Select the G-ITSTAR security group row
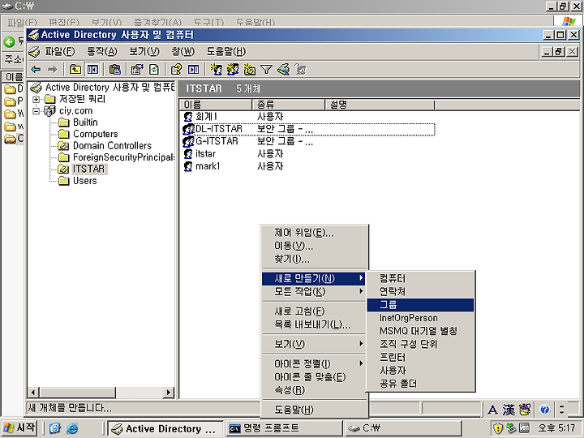 (309, 141)
